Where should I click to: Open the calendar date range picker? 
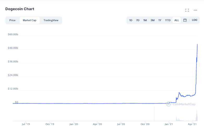click(x=185, y=20)
